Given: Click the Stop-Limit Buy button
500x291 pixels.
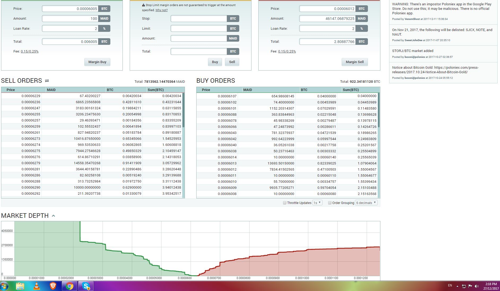Looking at the screenshot, I should pyautogui.click(x=215, y=62).
